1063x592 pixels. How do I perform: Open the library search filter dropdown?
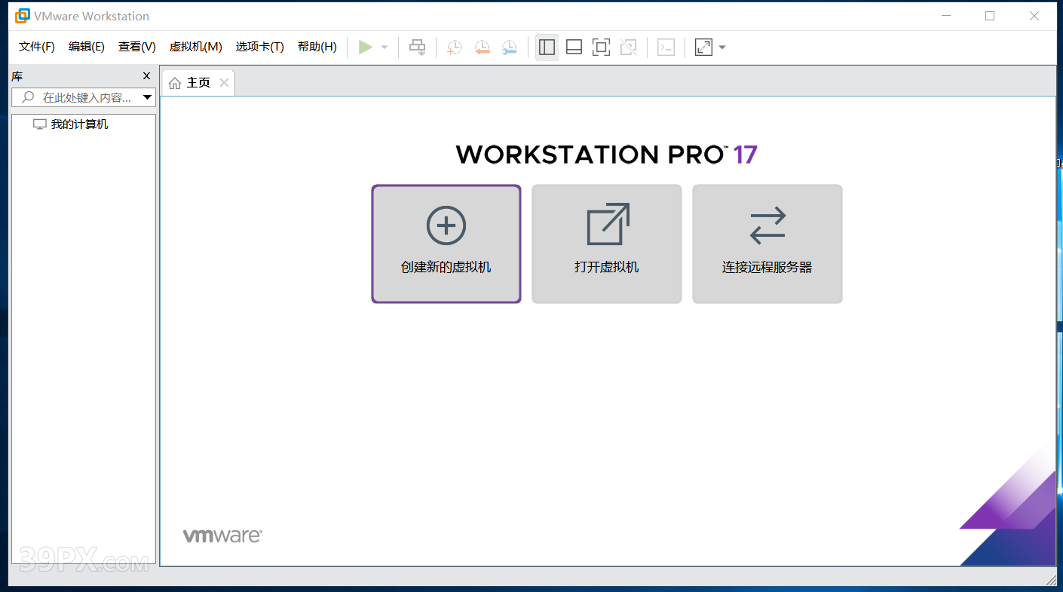pos(148,97)
